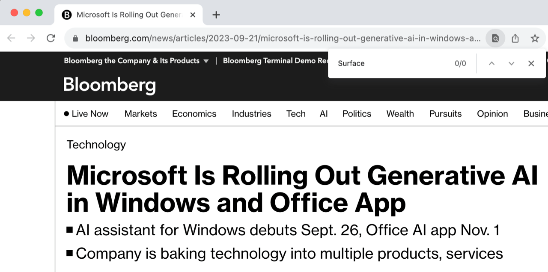This screenshot has height=272, width=548.
Task: Select the Tech navigation item
Action: pos(296,114)
